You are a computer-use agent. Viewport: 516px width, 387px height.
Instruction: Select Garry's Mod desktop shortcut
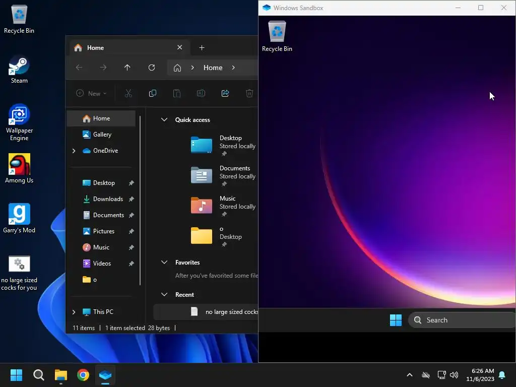19,218
